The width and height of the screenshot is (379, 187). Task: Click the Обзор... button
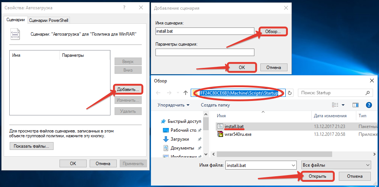point(273,32)
